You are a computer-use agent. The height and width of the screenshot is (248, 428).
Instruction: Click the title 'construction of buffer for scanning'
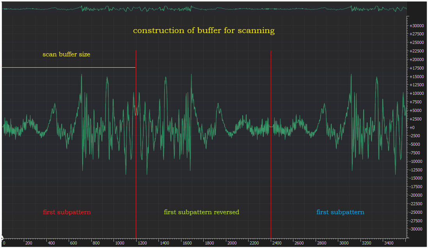[204, 31]
